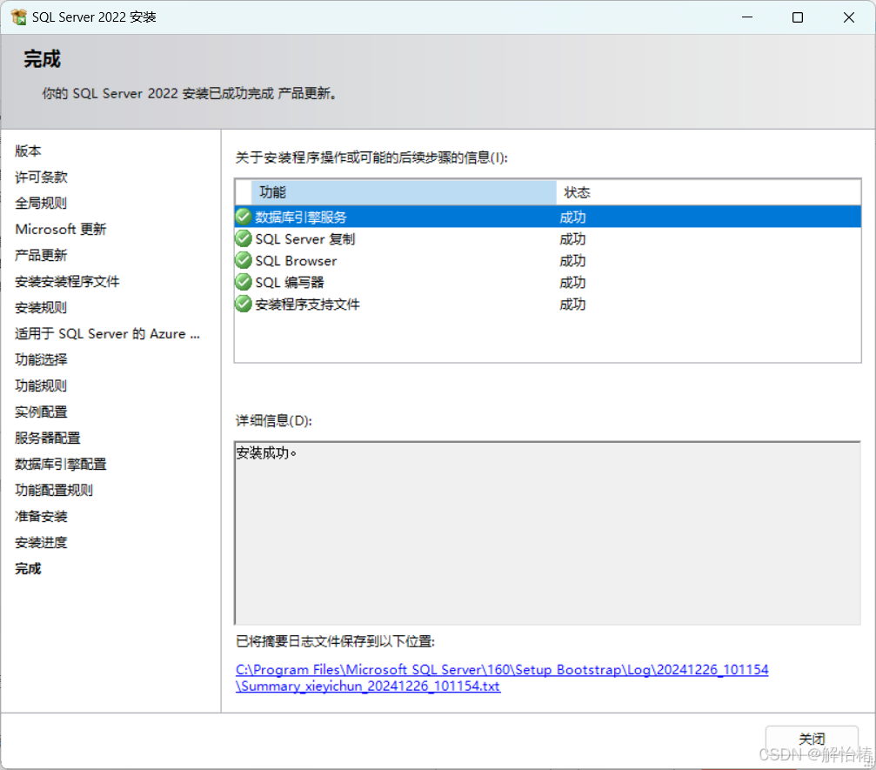876x770 pixels.
Task: Click the 准备安装 step in sidebar
Action: coord(41,516)
